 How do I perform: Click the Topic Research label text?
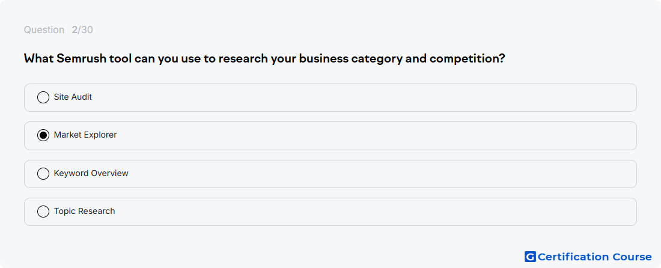(84, 211)
